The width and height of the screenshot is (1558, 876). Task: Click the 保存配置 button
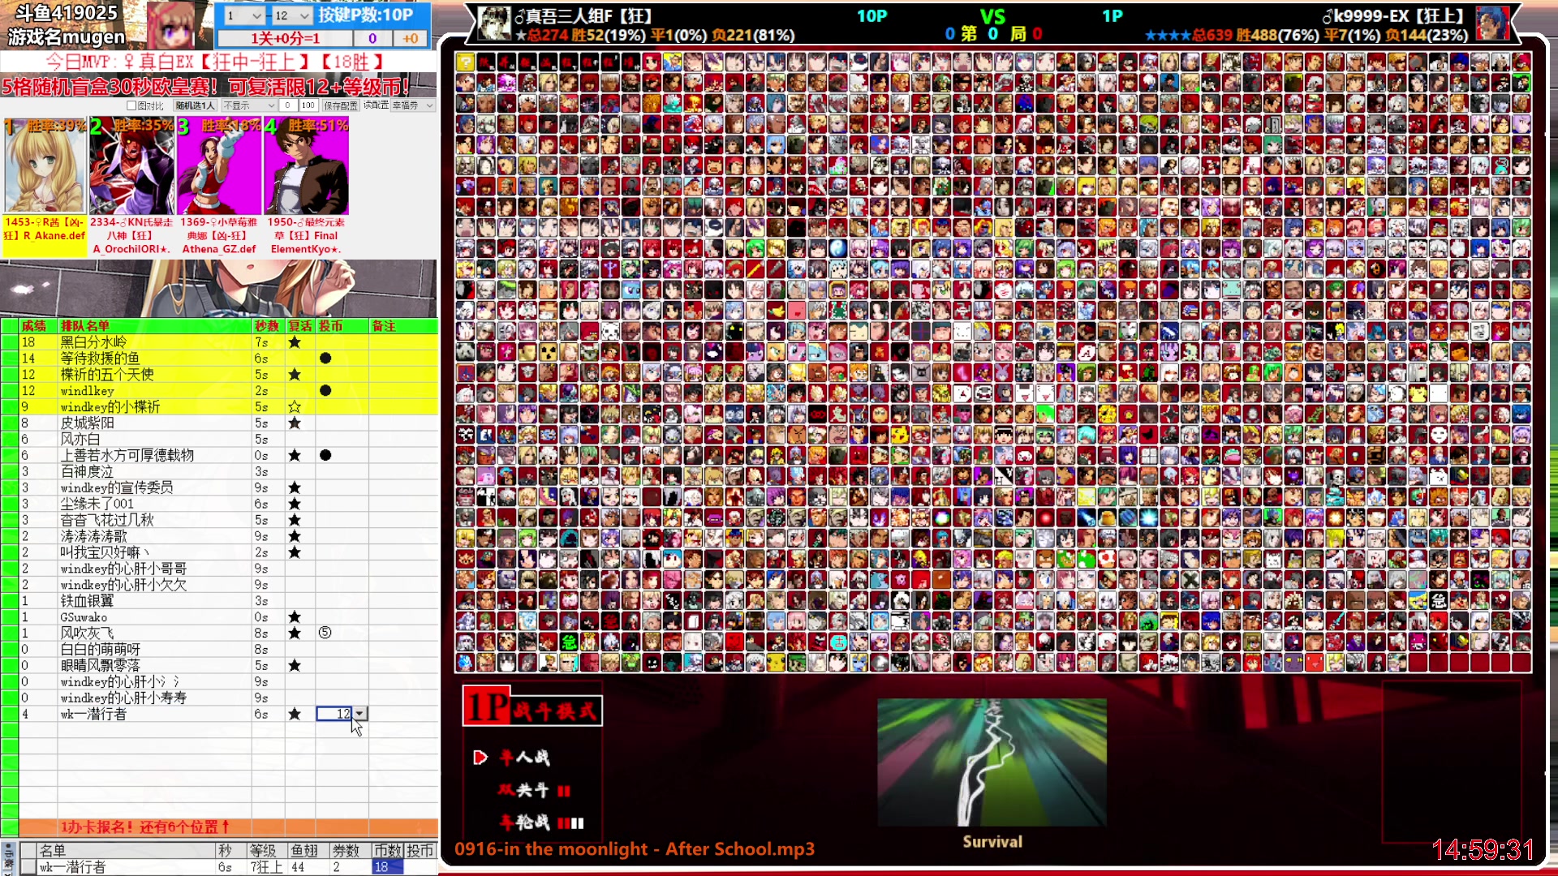[341, 105]
